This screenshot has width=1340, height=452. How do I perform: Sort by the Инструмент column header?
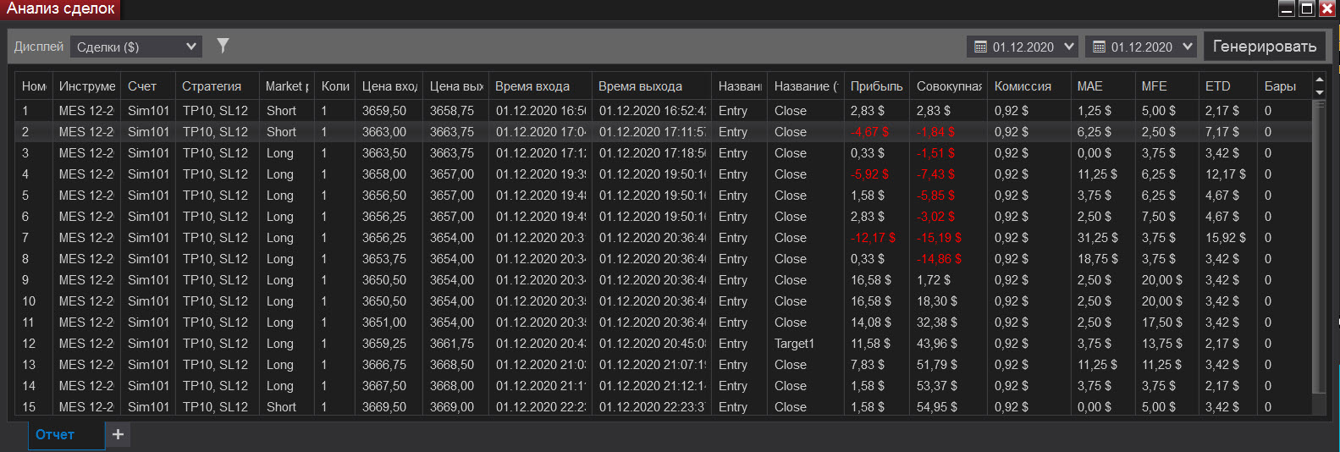tap(86, 86)
